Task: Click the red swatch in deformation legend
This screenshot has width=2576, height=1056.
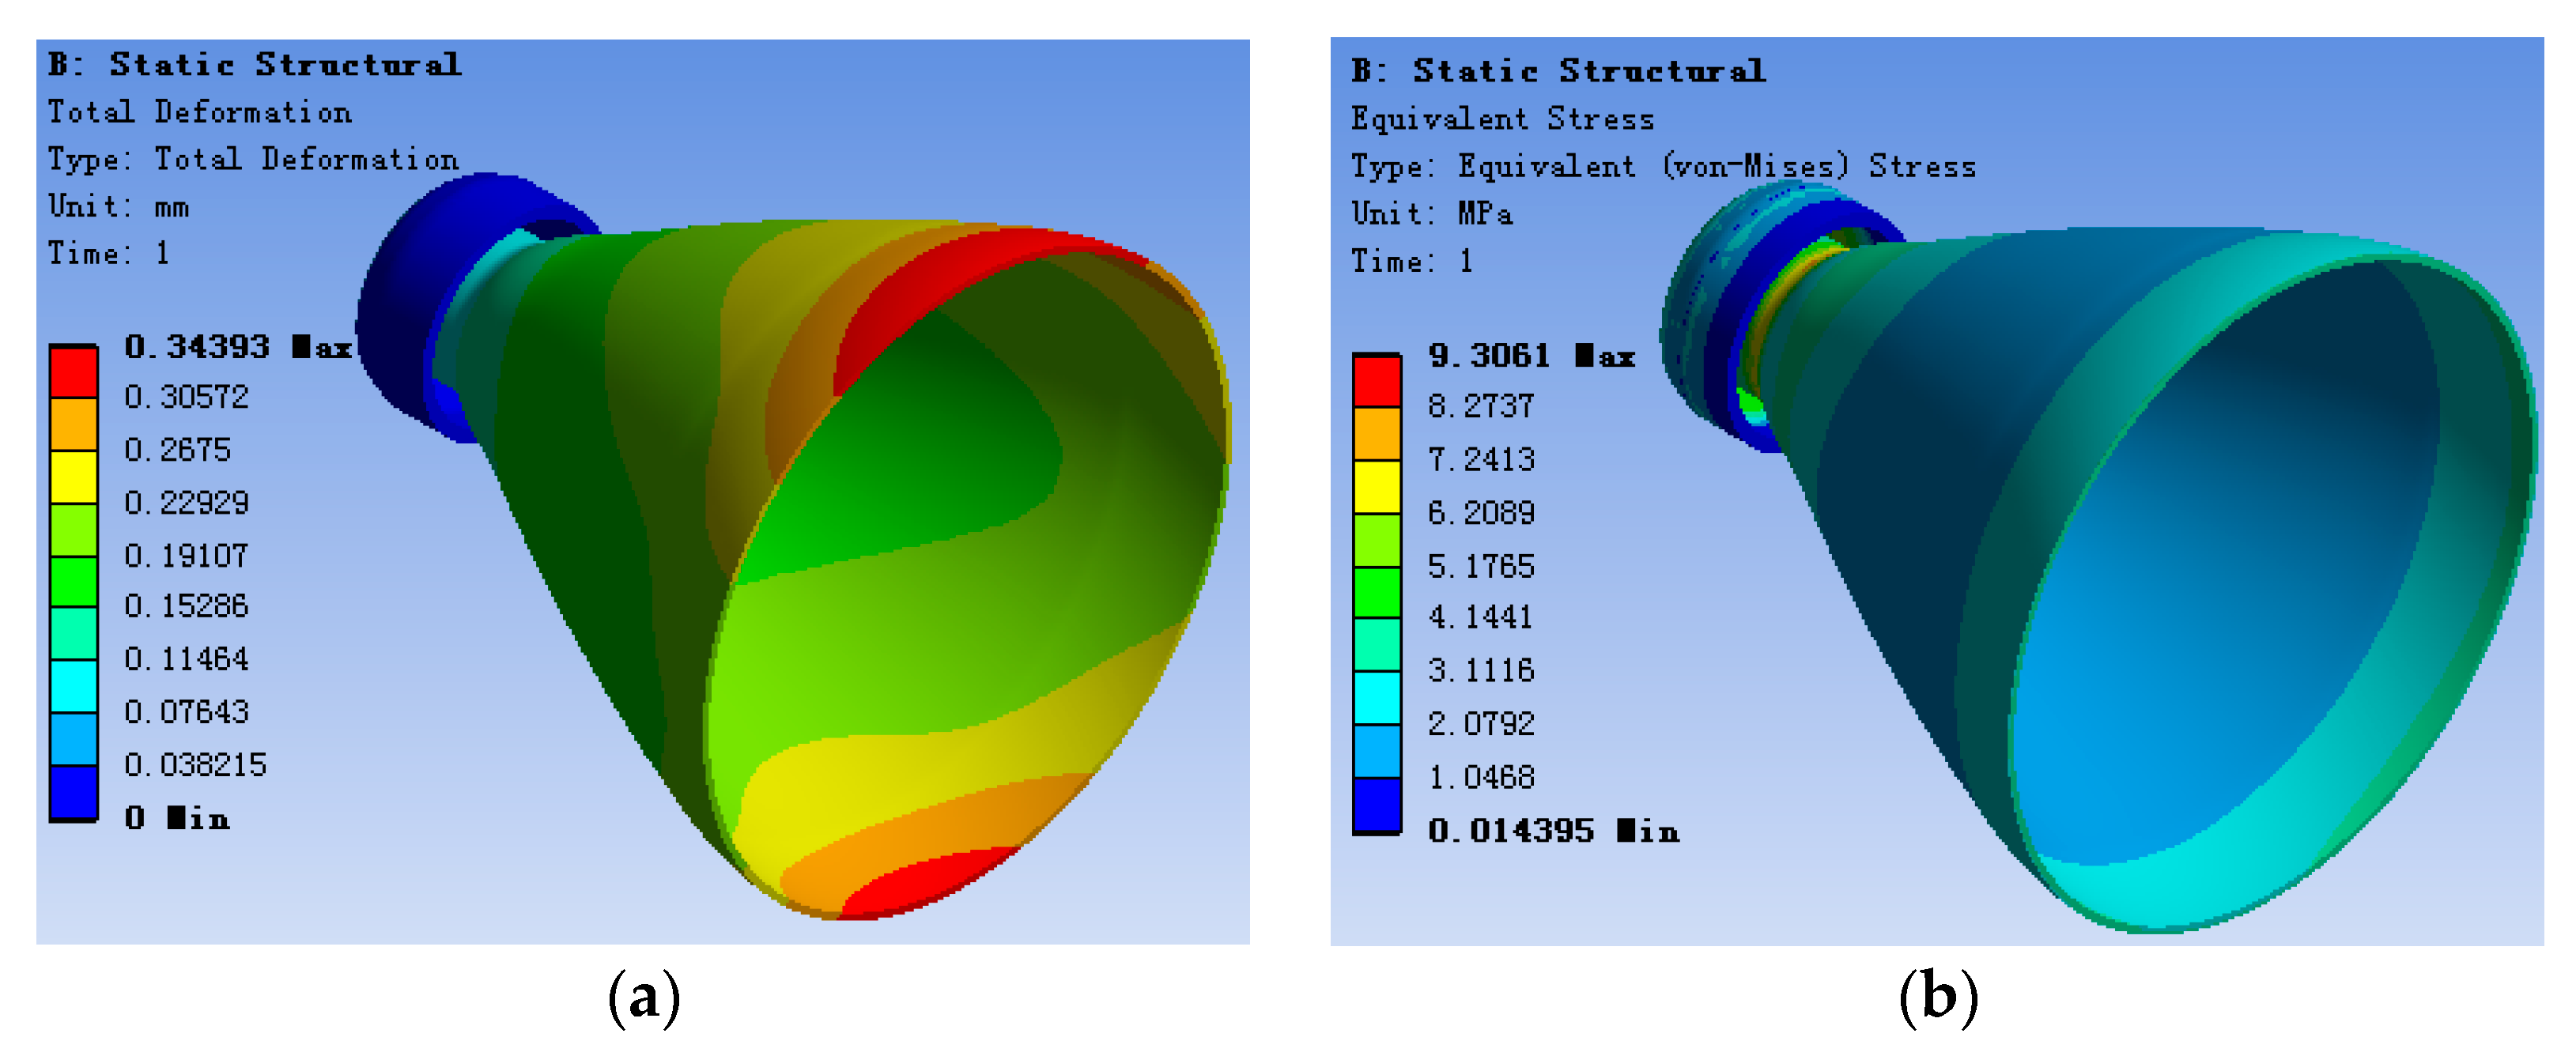Action: point(73,372)
